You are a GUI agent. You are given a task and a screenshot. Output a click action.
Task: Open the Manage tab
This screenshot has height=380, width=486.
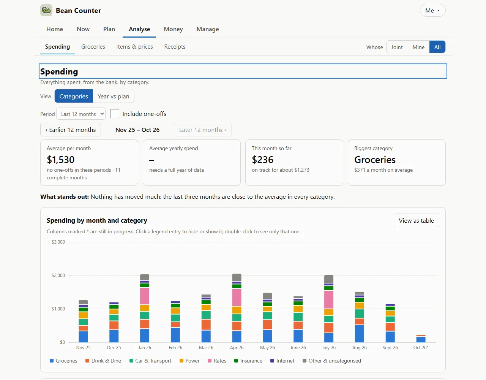tap(208, 29)
